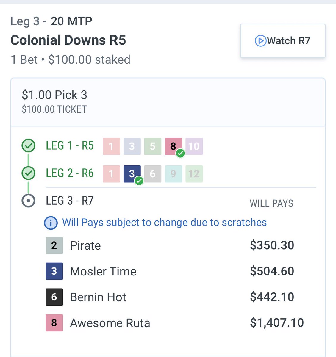Click the faded number 12 in Leg 2

pos(194,174)
